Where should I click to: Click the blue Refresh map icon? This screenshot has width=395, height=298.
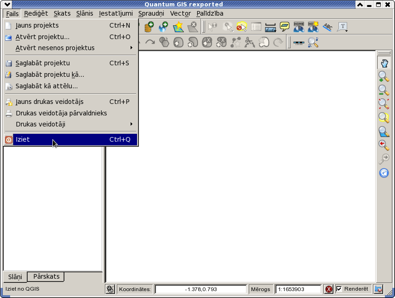click(x=384, y=173)
